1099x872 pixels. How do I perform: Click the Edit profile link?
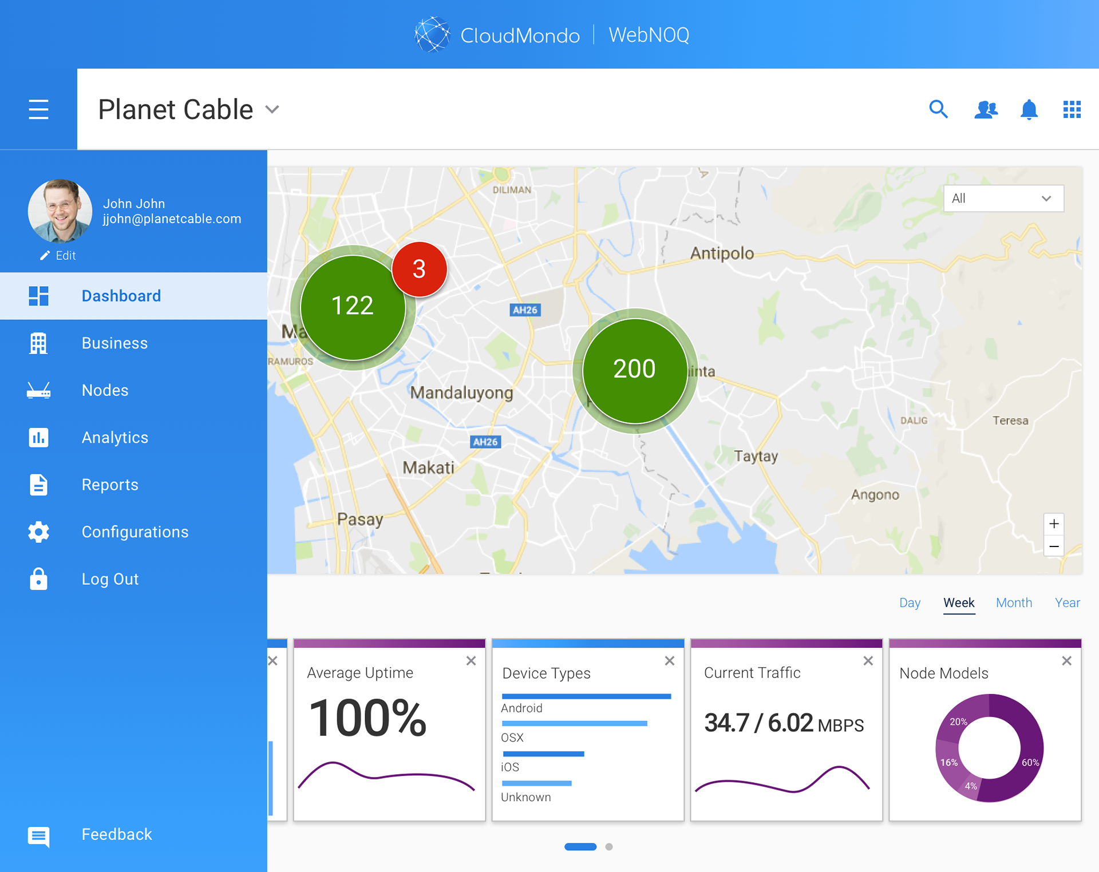click(58, 256)
